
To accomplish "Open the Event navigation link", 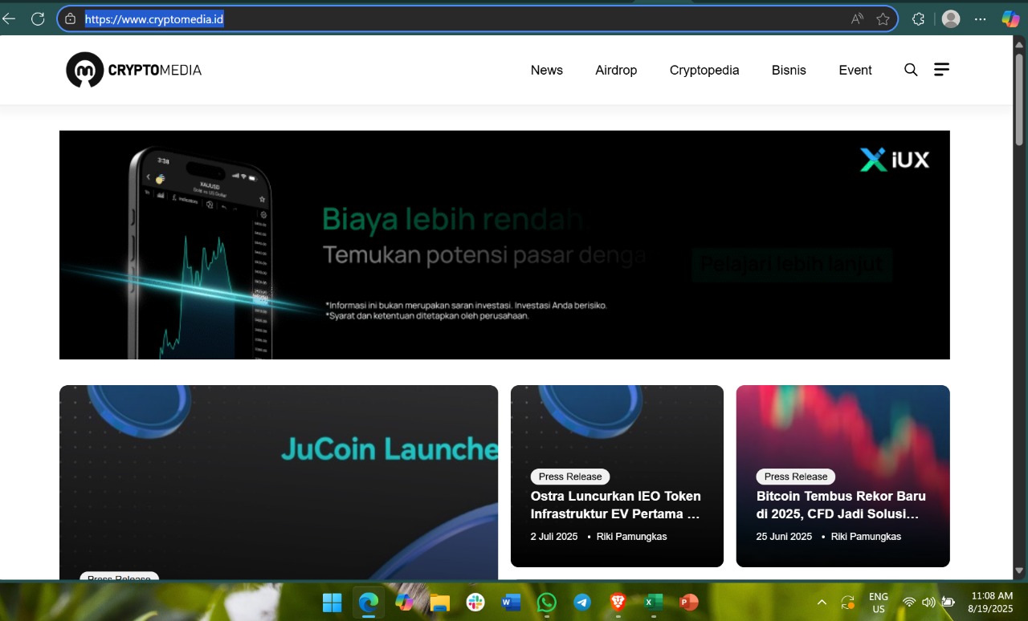I will 855,70.
